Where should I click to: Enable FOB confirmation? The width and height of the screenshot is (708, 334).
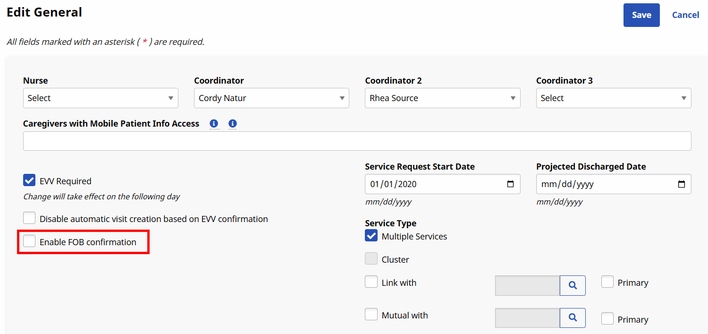pos(29,241)
